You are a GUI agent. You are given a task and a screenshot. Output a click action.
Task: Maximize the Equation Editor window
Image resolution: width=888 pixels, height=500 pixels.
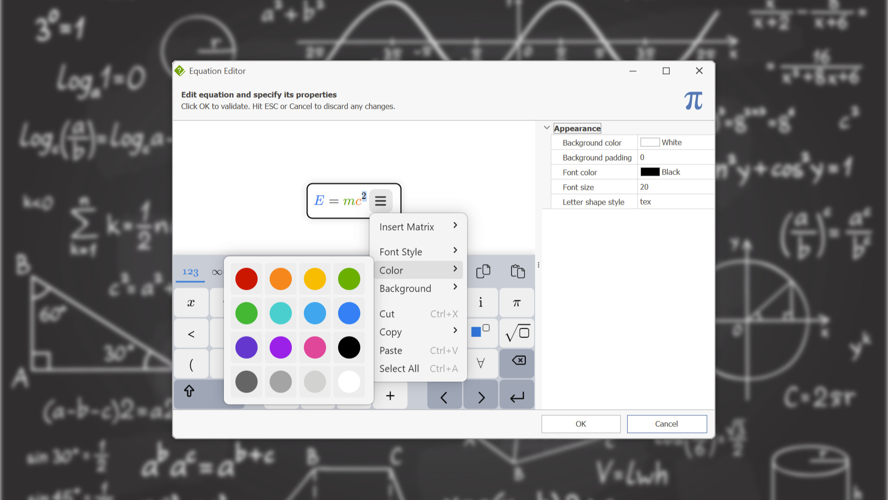coord(666,71)
